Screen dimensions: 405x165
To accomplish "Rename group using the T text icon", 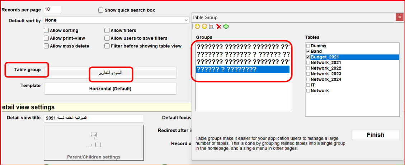I will [212, 26].
